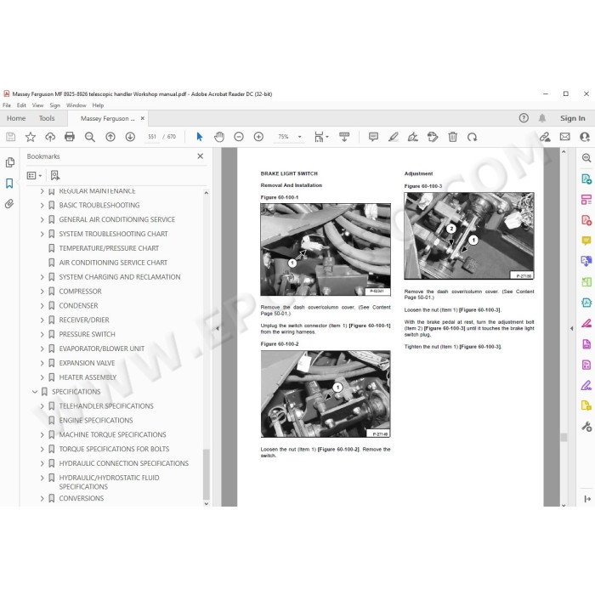Screen dimensions: 595x595
Task: Zoom out with minus button
Action: click(239, 137)
